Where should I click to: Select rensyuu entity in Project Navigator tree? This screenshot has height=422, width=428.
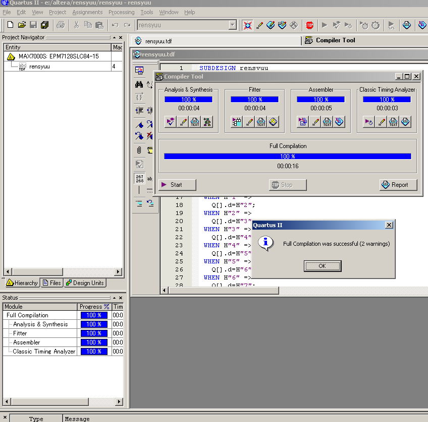pyautogui.click(x=39, y=66)
